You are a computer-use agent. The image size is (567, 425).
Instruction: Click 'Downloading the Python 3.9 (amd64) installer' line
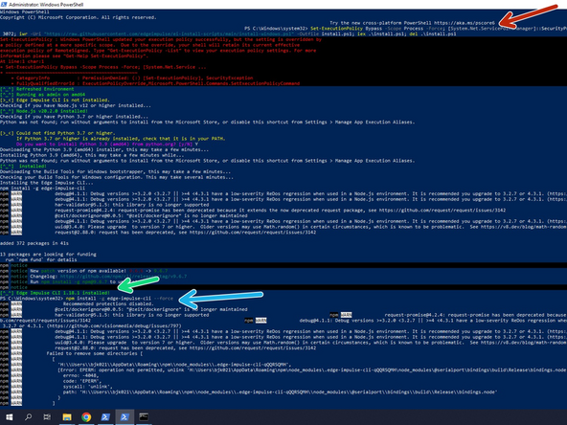[x=104, y=149]
